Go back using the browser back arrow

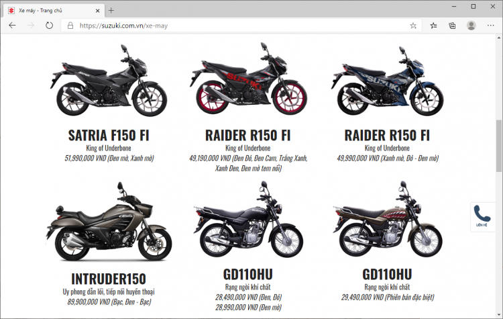(12, 26)
